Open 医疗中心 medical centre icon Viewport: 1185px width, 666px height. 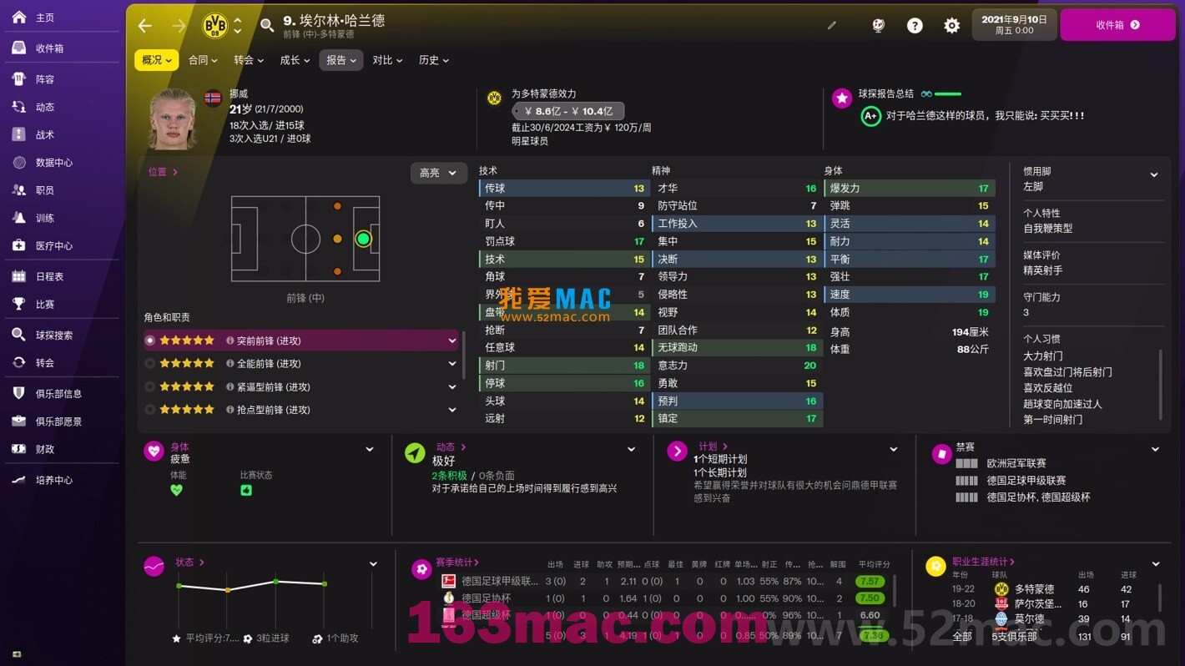point(18,245)
